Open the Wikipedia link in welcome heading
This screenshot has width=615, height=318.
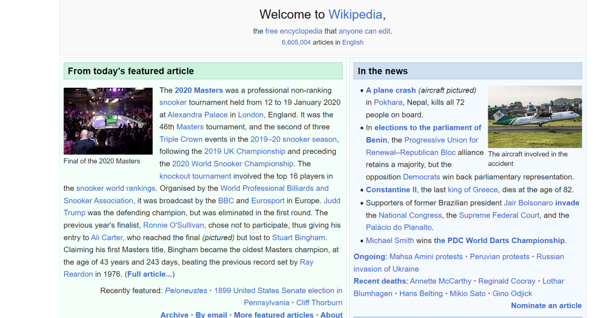coord(355,14)
